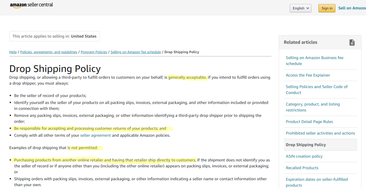Open Selling on Amazon Business fee schedule article
The image size is (366, 188).
[314, 60]
